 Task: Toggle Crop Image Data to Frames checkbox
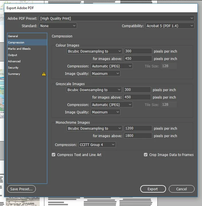point(146,155)
